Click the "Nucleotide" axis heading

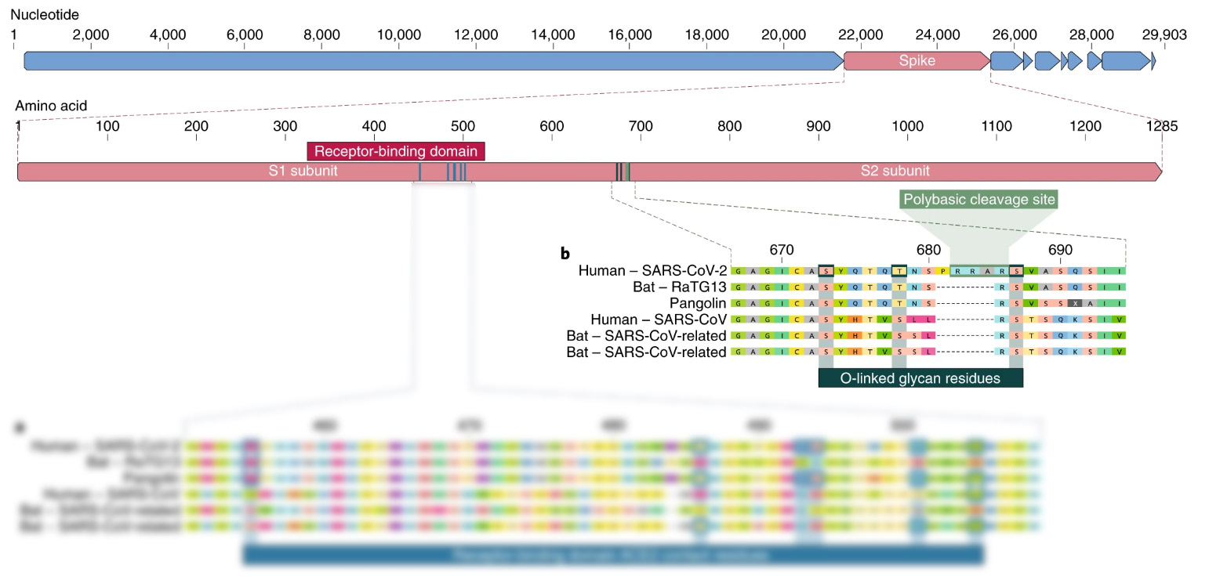(45, 15)
